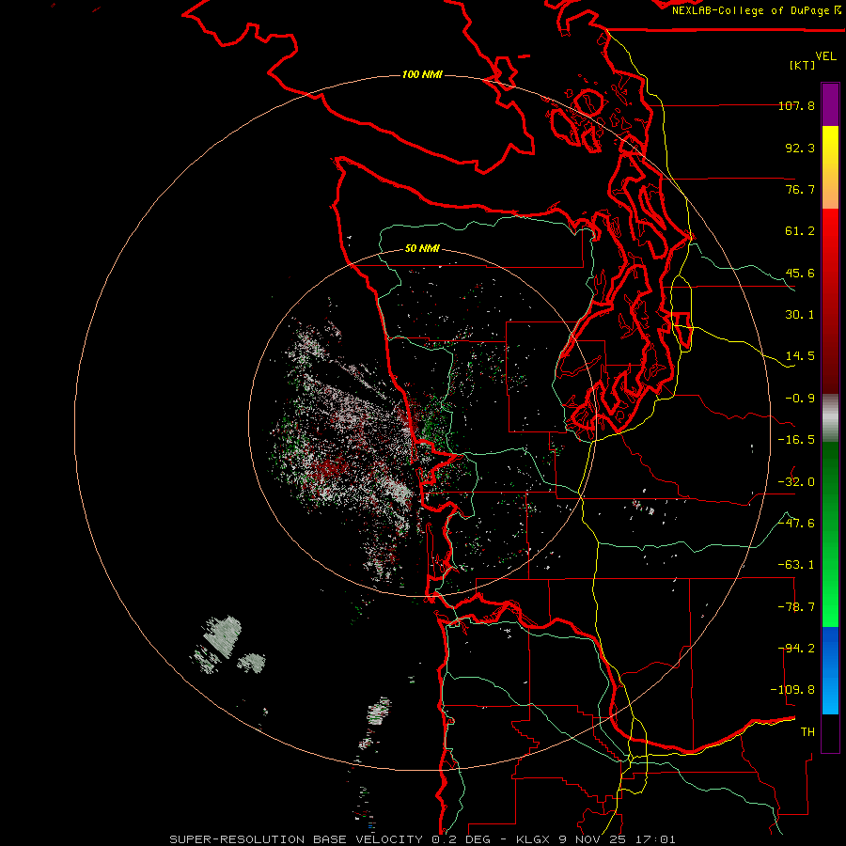Click the green segment of the color bar
Image resolution: width=846 pixels, height=846 pixels.
[x=830, y=534]
